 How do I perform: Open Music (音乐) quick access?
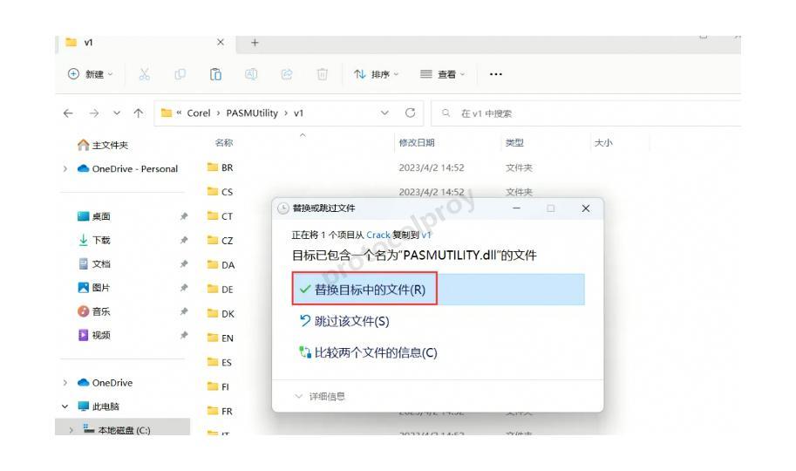pos(94,311)
